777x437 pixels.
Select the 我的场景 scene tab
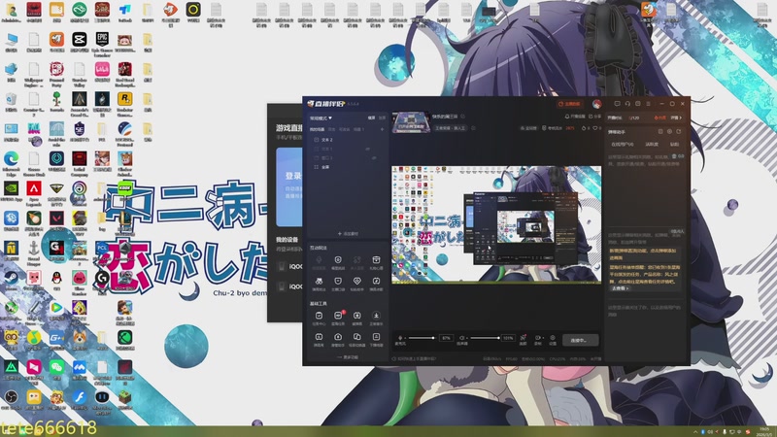tap(318, 129)
